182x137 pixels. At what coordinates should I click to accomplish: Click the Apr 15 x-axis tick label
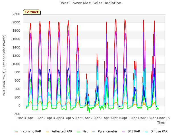click(165, 118)
